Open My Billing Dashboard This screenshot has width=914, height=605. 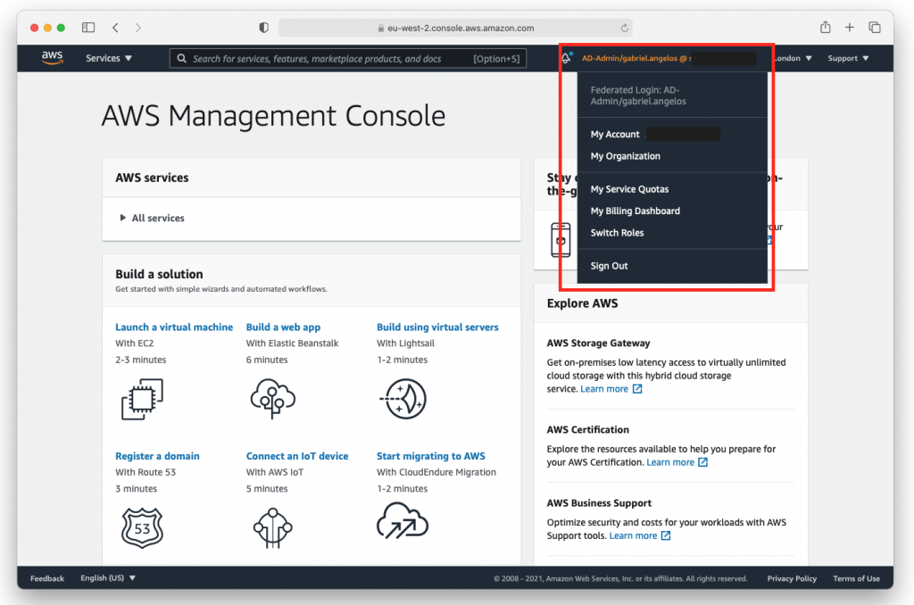click(x=636, y=211)
